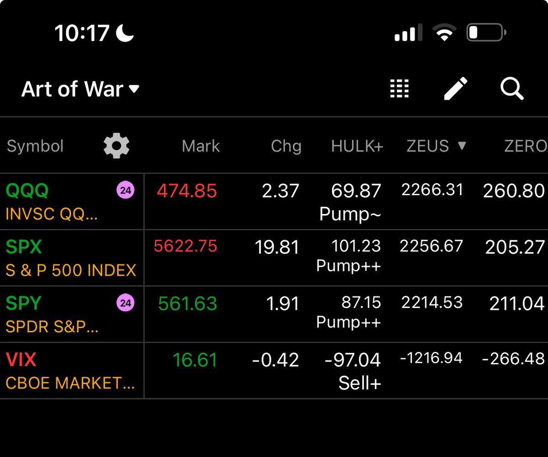548x457 pixels.
Task: Tap the purple 24 badge on SPY row
Action: 126,303
